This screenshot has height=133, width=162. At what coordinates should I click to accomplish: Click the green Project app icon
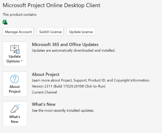(x=5, y=22)
